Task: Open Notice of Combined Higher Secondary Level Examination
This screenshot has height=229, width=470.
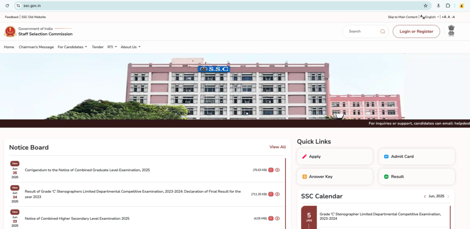Action: (x=77, y=218)
